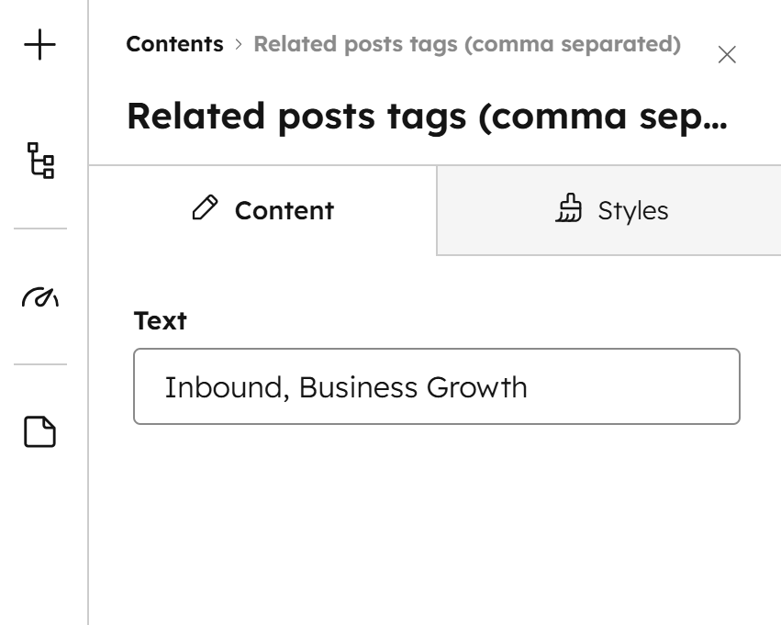This screenshot has height=625, width=781.
Task: Click the module title heading
Action: 428,116
